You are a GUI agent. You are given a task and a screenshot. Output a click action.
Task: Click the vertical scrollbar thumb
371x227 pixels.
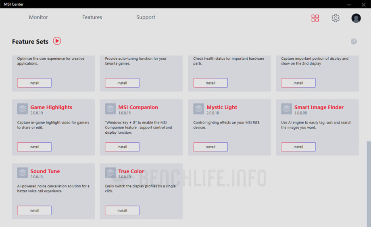369,184
